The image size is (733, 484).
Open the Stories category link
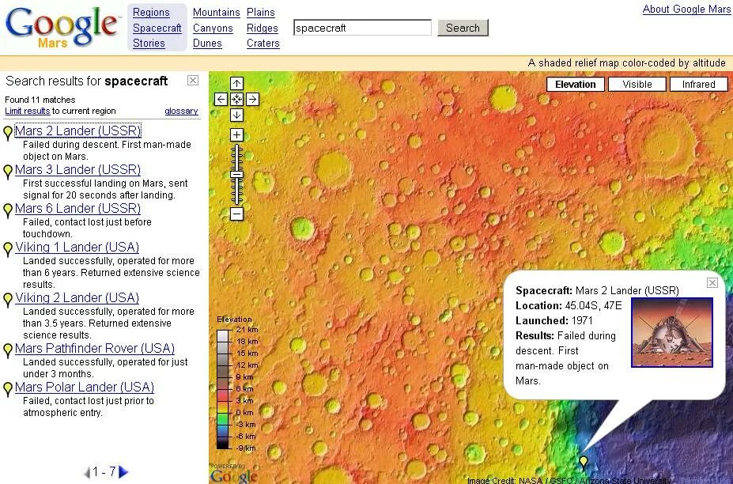[x=149, y=43]
